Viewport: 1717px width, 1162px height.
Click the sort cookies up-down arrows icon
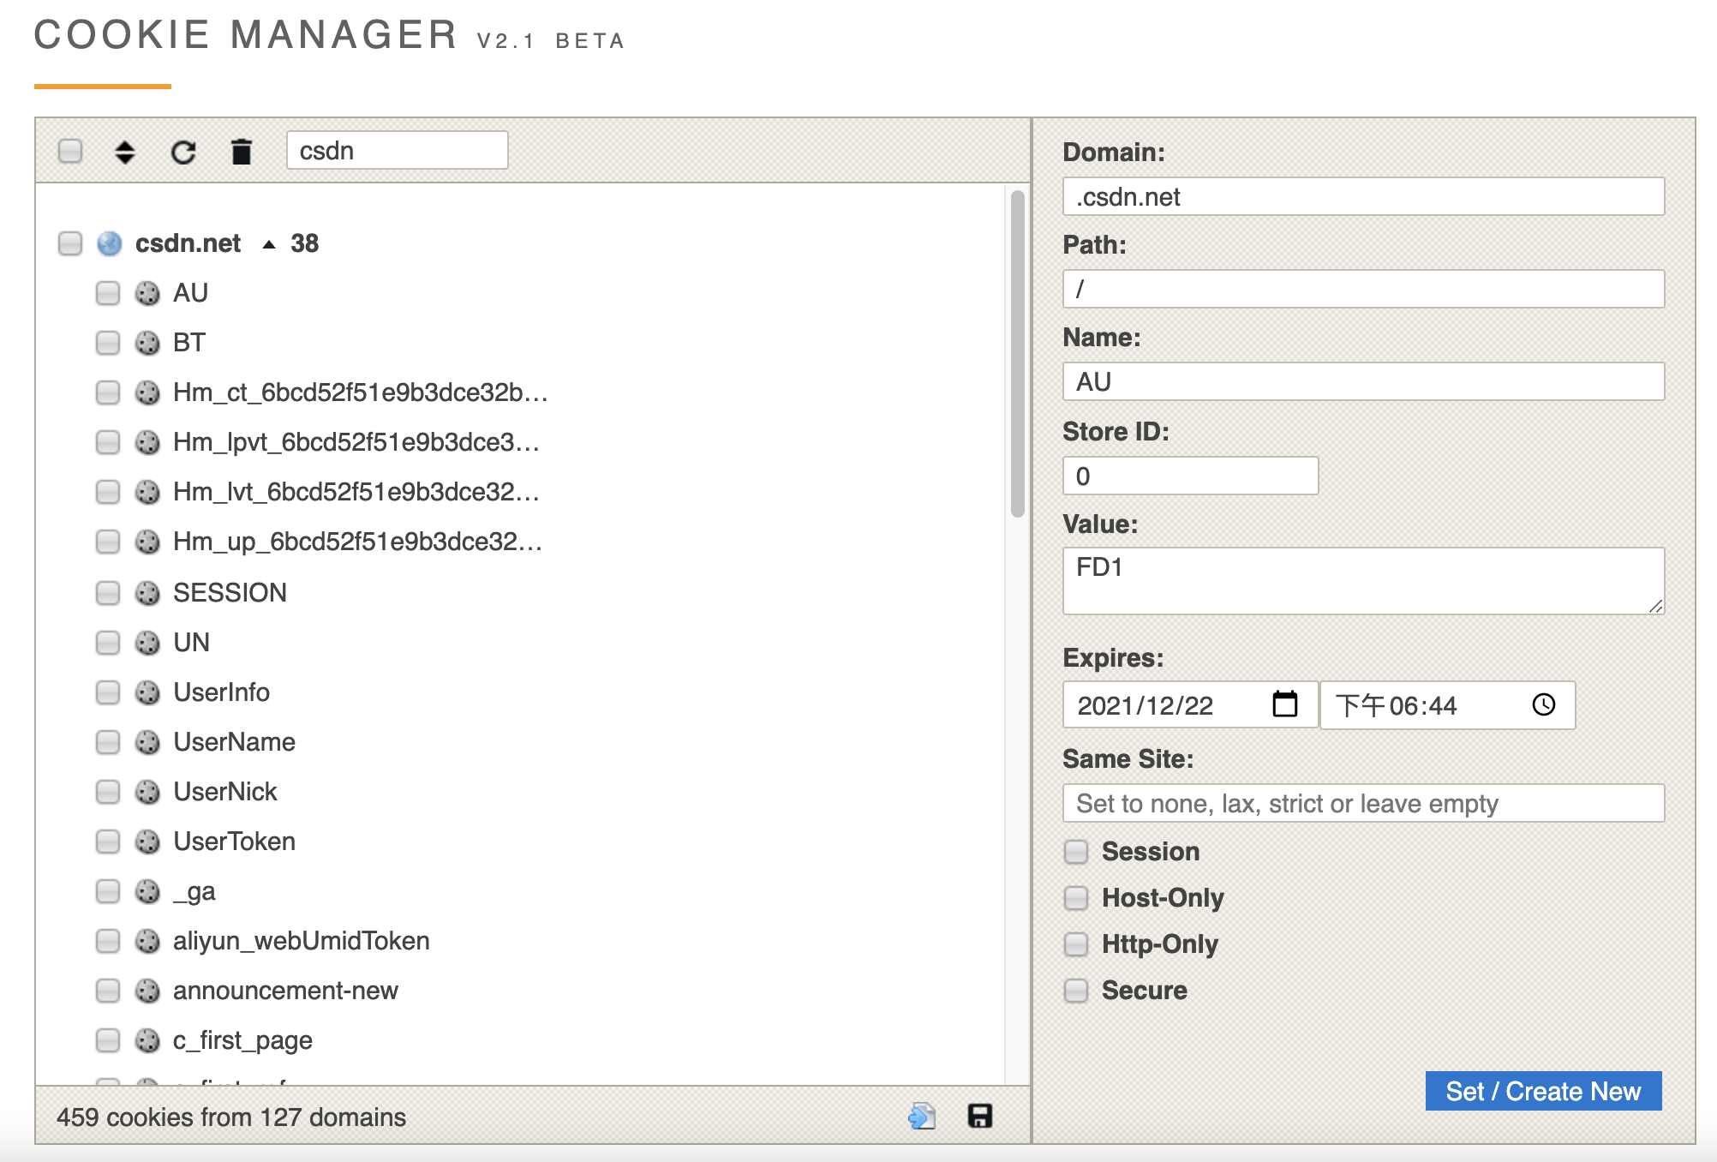pyautogui.click(x=125, y=152)
